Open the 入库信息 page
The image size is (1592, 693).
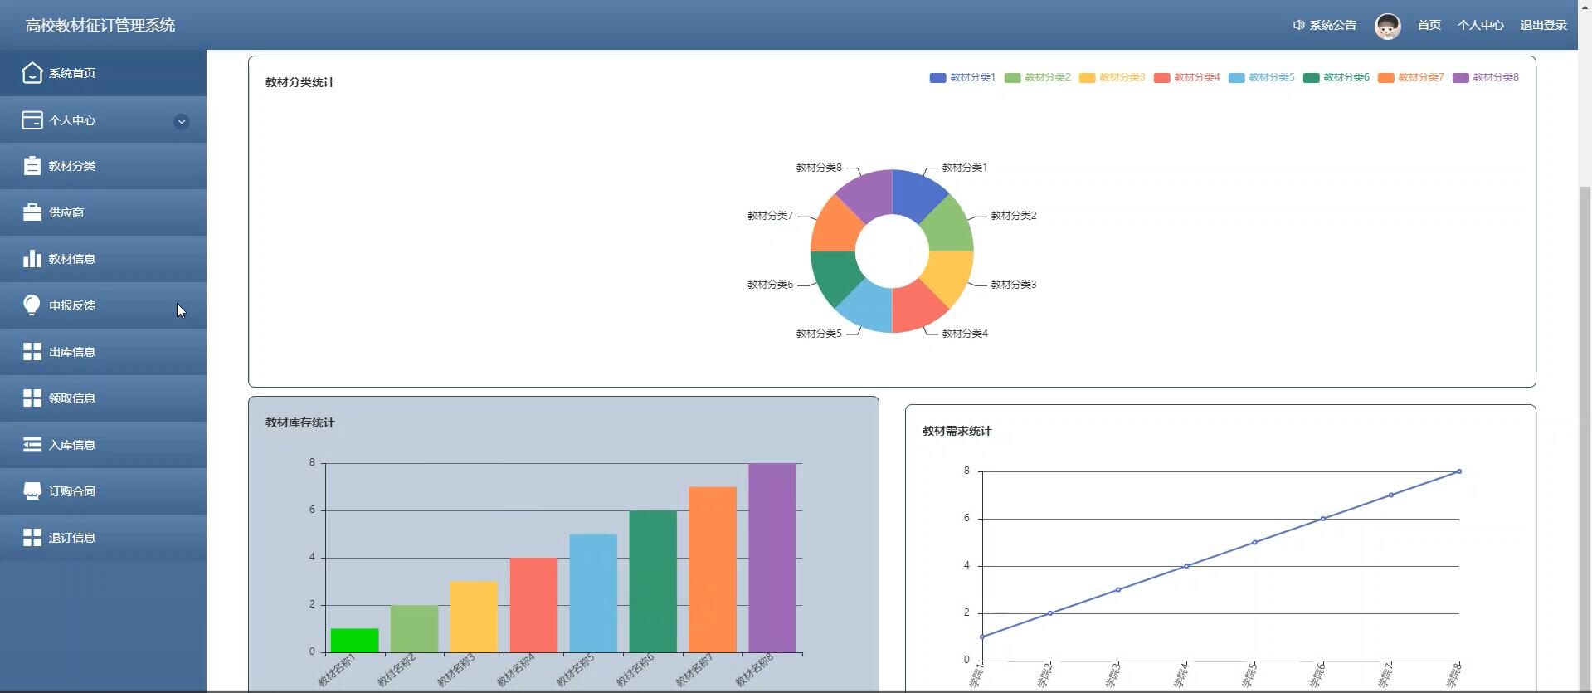pyautogui.click(x=103, y=445)
